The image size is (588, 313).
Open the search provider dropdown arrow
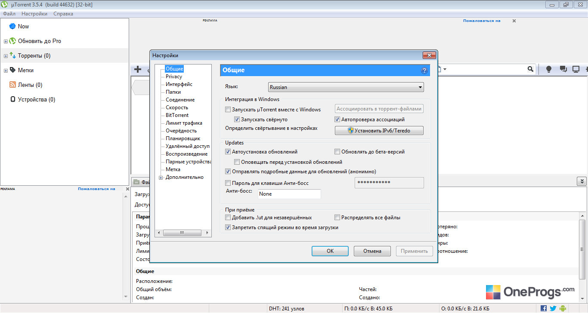click(x=445, y=69)
